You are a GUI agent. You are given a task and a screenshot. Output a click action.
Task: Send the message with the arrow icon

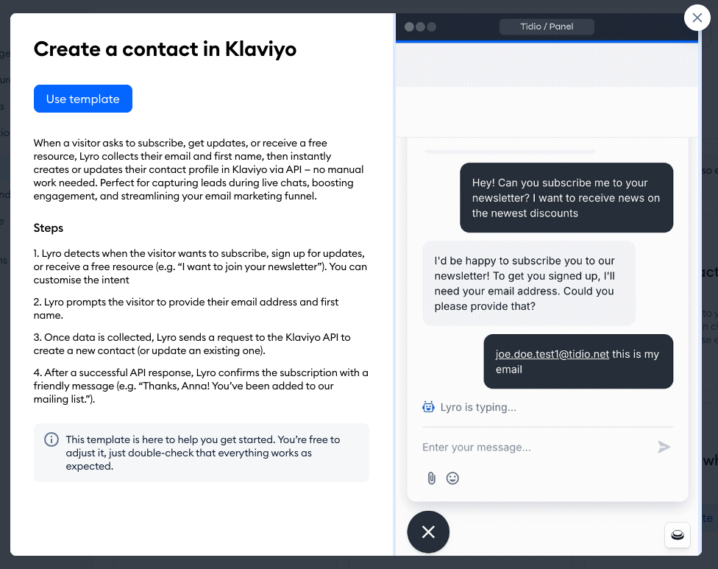[x=664, y=447]
